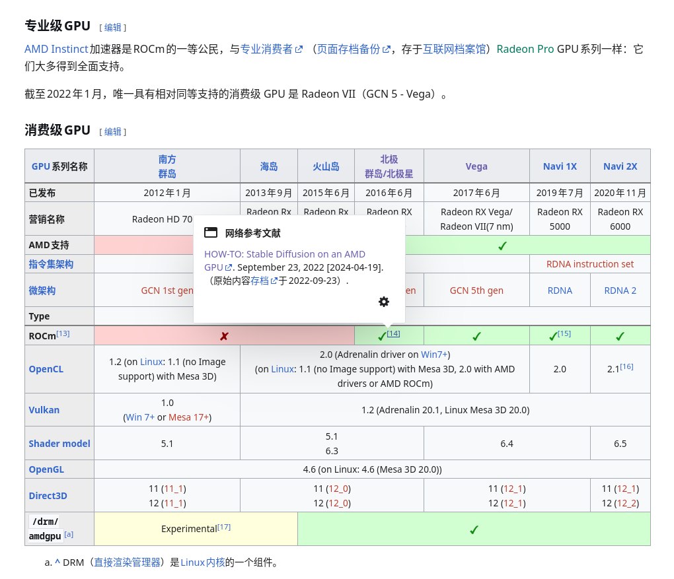Open the Vulkan row header link
The width and height of the screenshot is (674, 579).
click(44, 410)
